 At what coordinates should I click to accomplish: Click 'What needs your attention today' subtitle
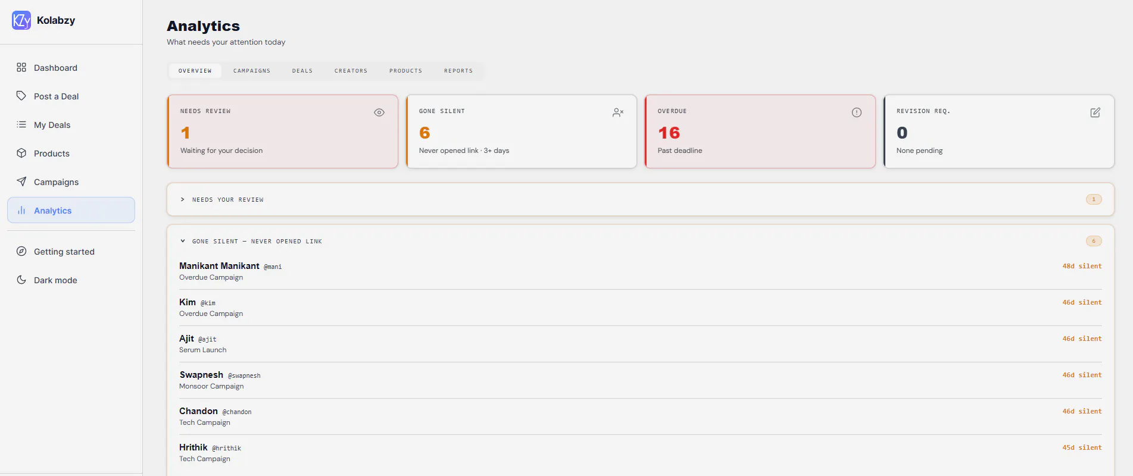[x=226, y=42]
